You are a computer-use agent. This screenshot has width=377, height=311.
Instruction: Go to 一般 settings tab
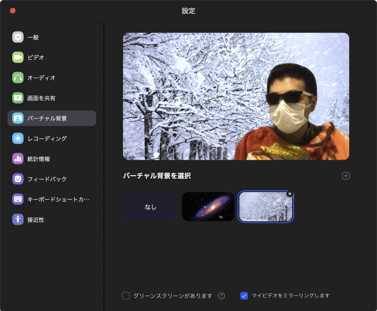click(33, 37)
